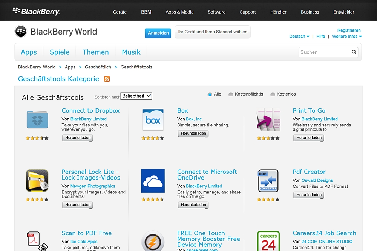377x251 pixels.
Task: Open vendor link Oswald Designs
Action: pos(317,180)
